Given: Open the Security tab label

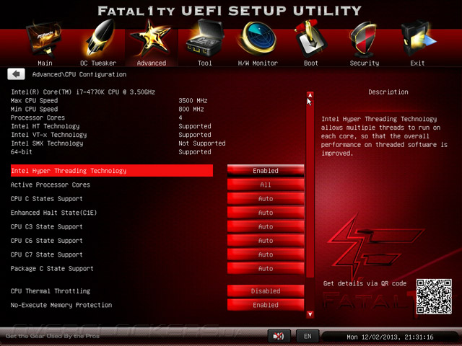Looking at the screenshot, I should pos(365,63).
